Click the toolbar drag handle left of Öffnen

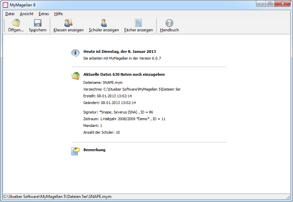(4, 25)
